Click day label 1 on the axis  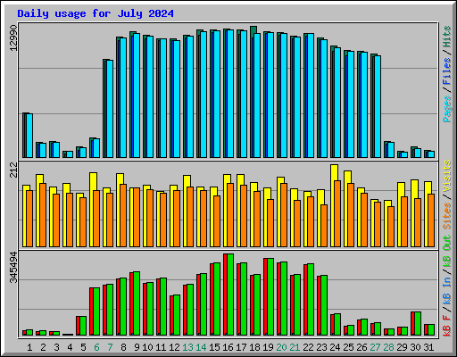pos(29,347)
